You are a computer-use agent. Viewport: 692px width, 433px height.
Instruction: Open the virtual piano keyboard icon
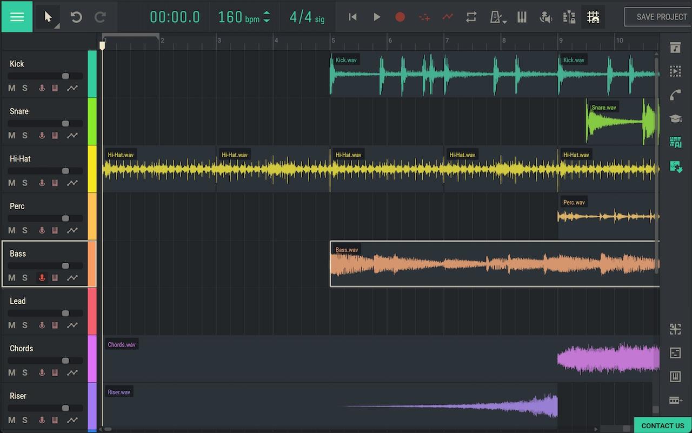tap(522, 17)
